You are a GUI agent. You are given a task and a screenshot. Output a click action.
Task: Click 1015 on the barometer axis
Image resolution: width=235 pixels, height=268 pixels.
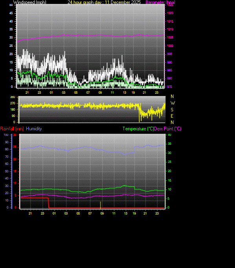(170, 21)
